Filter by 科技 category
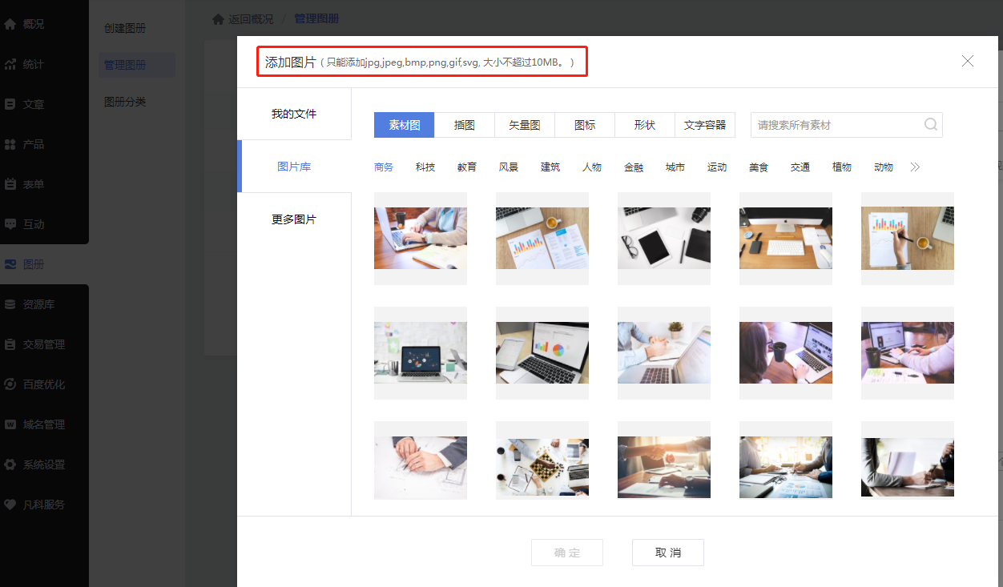The image size is (1003, 587). [x=425, y=167]
